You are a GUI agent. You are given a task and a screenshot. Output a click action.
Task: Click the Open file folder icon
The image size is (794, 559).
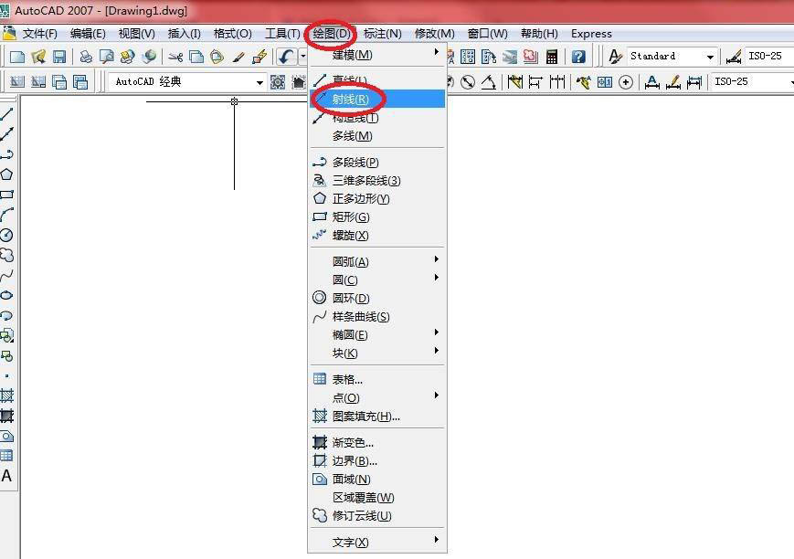click(38, 57)
